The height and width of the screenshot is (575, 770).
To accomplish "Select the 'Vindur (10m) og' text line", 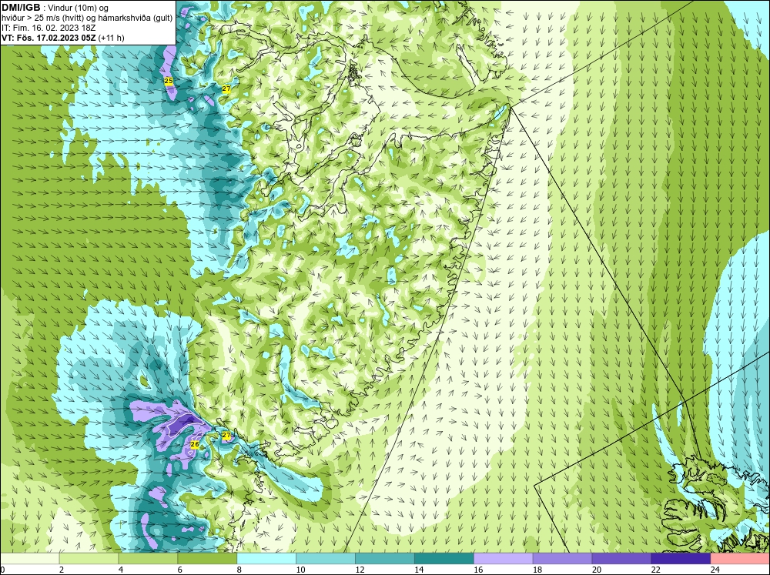I will tap(79, 8).
